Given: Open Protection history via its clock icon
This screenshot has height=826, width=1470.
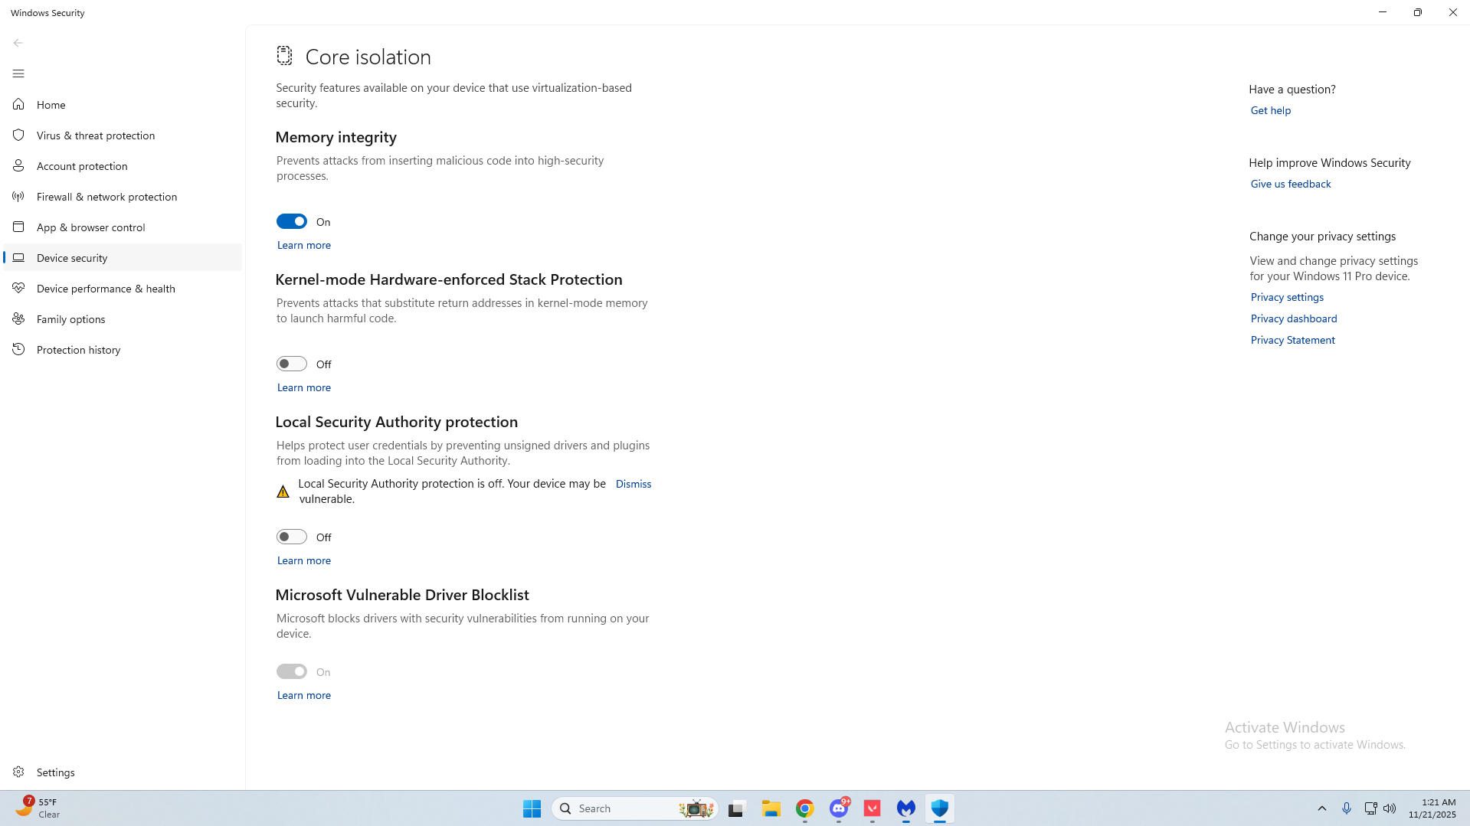Looking at the screenshot, I should coord(18,349).
